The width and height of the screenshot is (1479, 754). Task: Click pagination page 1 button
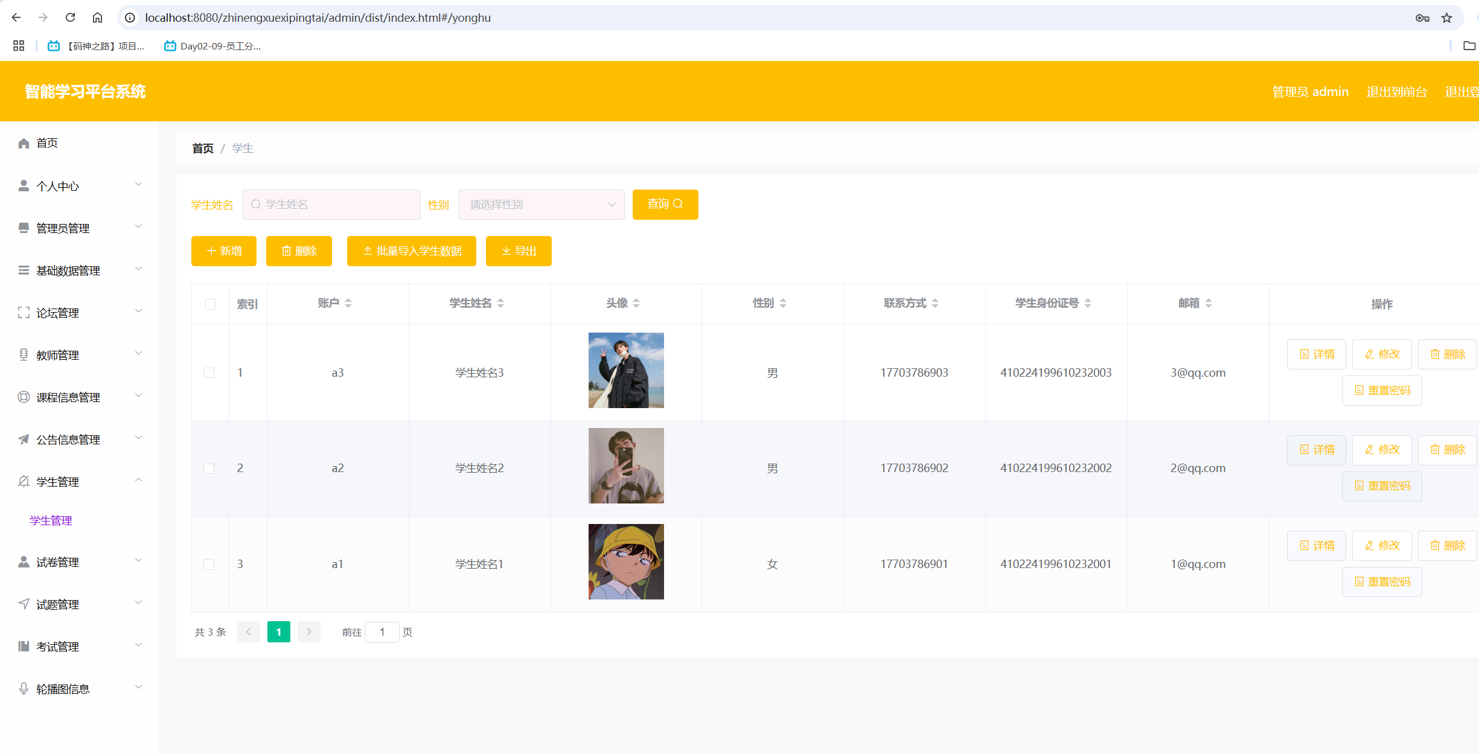point(278,632)
